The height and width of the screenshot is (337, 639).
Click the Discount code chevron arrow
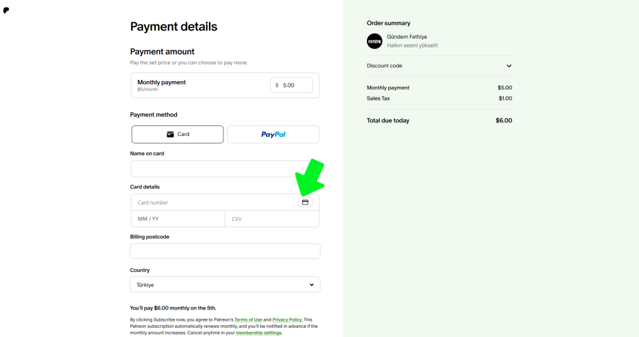(x=509, y=66)
